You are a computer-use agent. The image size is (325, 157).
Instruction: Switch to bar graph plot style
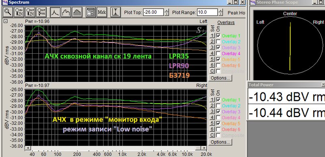(x=78, y=12)
